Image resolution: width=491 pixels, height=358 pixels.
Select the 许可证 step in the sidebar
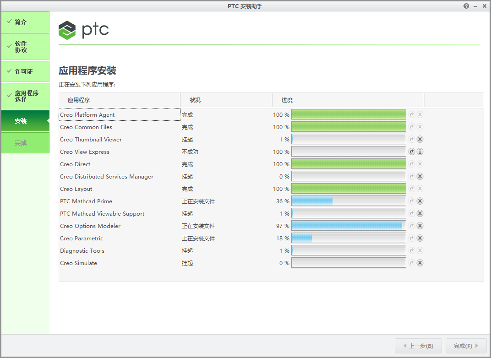25,71
